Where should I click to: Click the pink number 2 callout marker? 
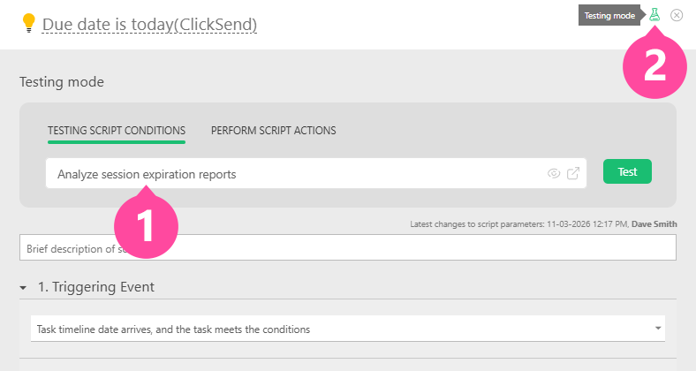(x=654, y=64)
